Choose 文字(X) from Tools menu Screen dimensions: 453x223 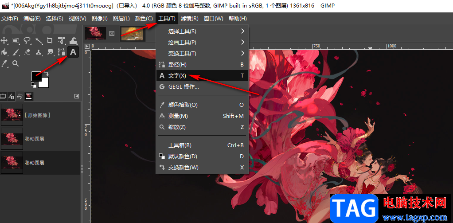point(202,76)
